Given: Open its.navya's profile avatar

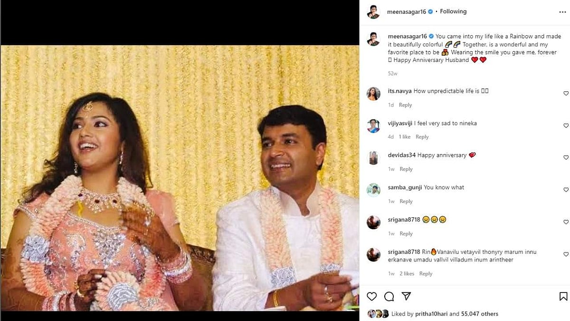Looking at the screenshot, I should coord(374,94).
